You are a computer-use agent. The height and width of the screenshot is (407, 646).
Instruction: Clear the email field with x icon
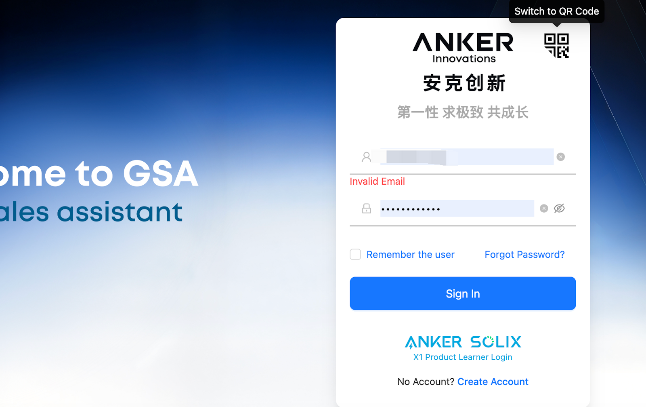pyautogui.click(x=560, y=157)
